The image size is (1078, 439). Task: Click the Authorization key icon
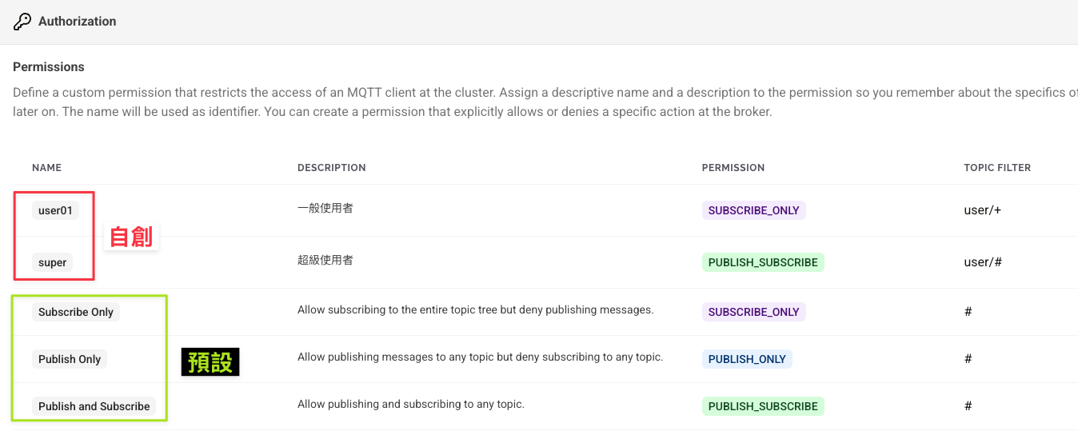pos(22,22)
